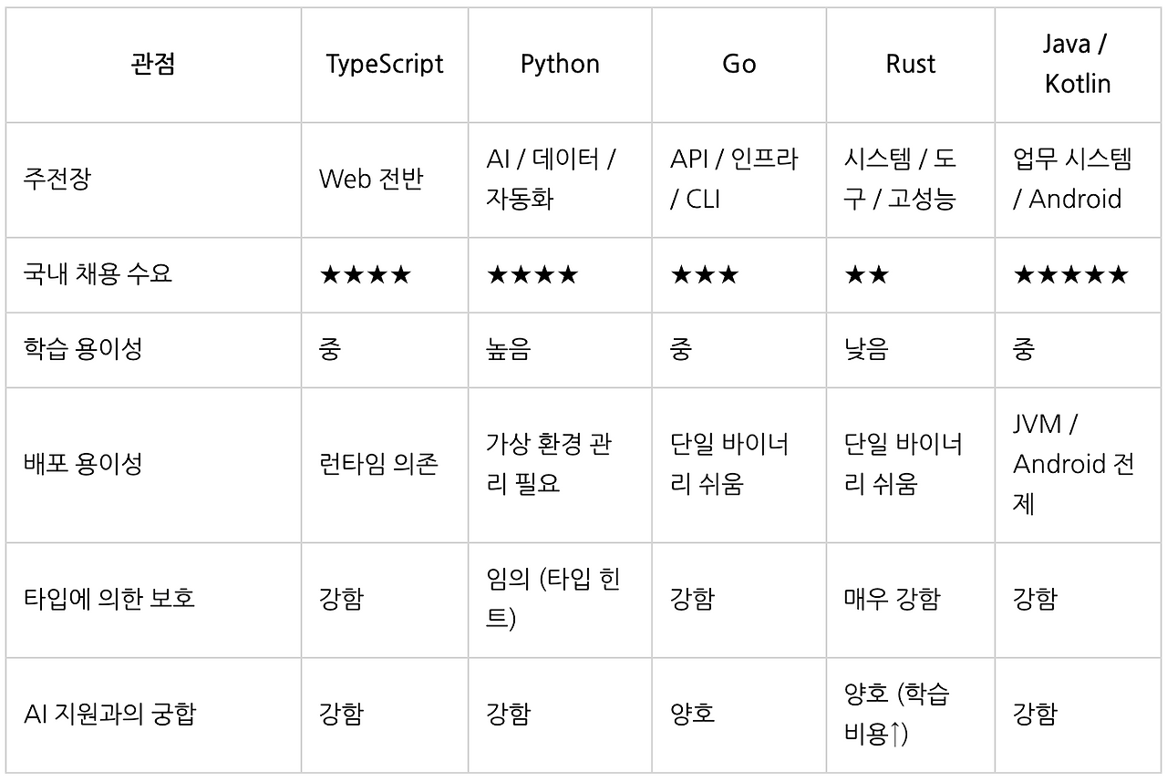Screen dimensions: 1167x782
Task: Click the two-star rating for Rust
Action: click(866, 274)
